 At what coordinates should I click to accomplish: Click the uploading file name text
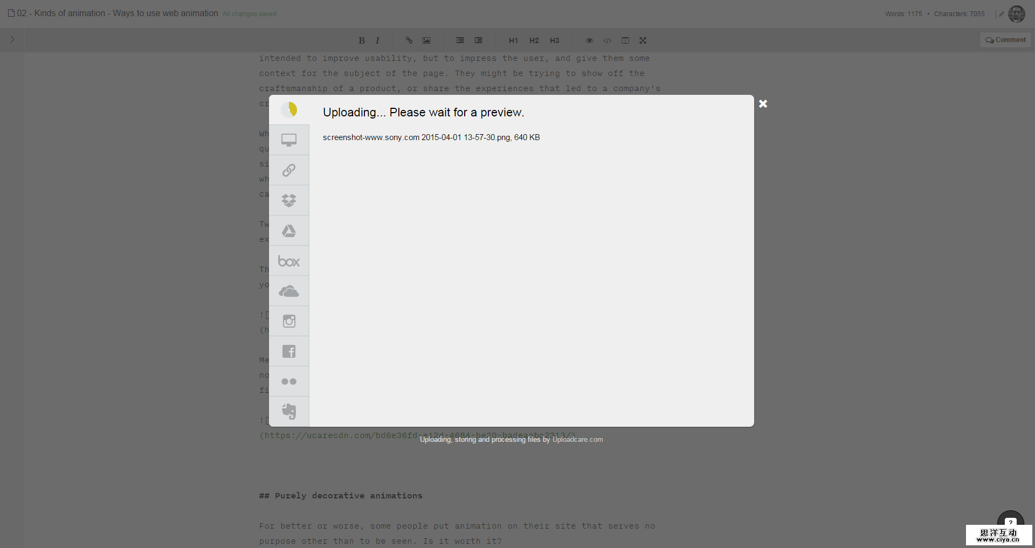(x=431, y=137)
